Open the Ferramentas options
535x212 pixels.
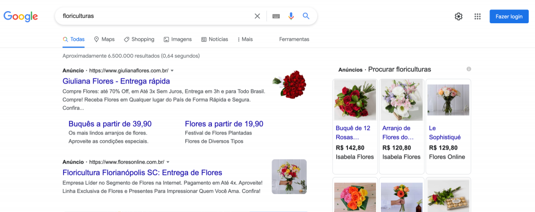pyautogui.click(x=294, y=39)
